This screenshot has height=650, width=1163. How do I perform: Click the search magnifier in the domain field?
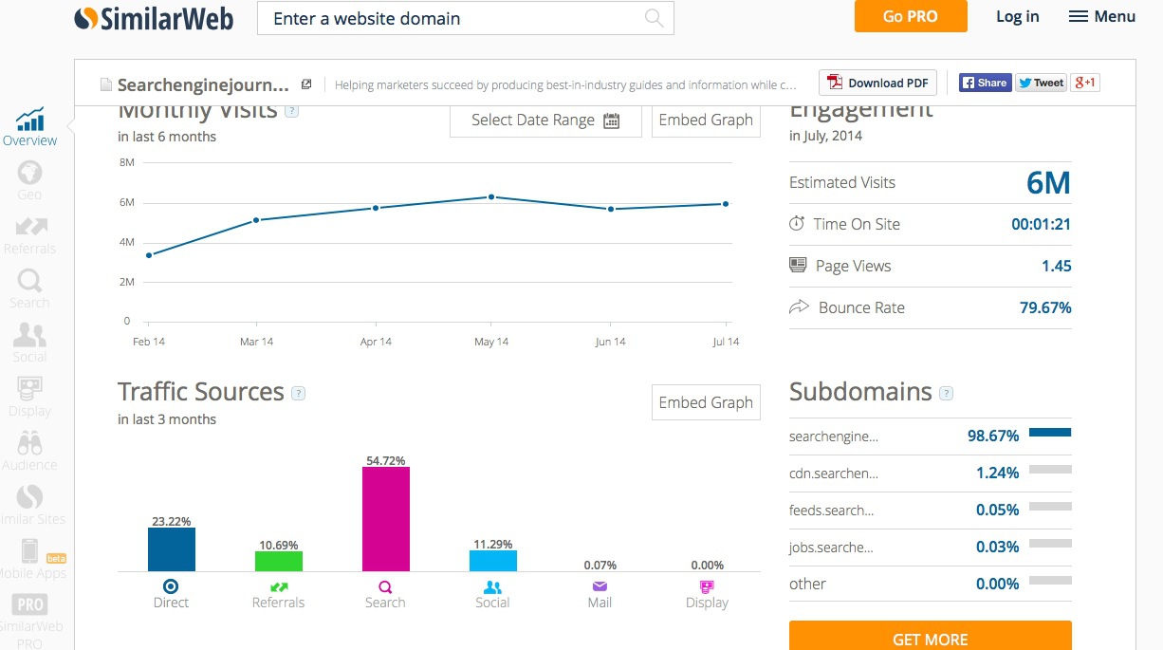coord(655,18)
